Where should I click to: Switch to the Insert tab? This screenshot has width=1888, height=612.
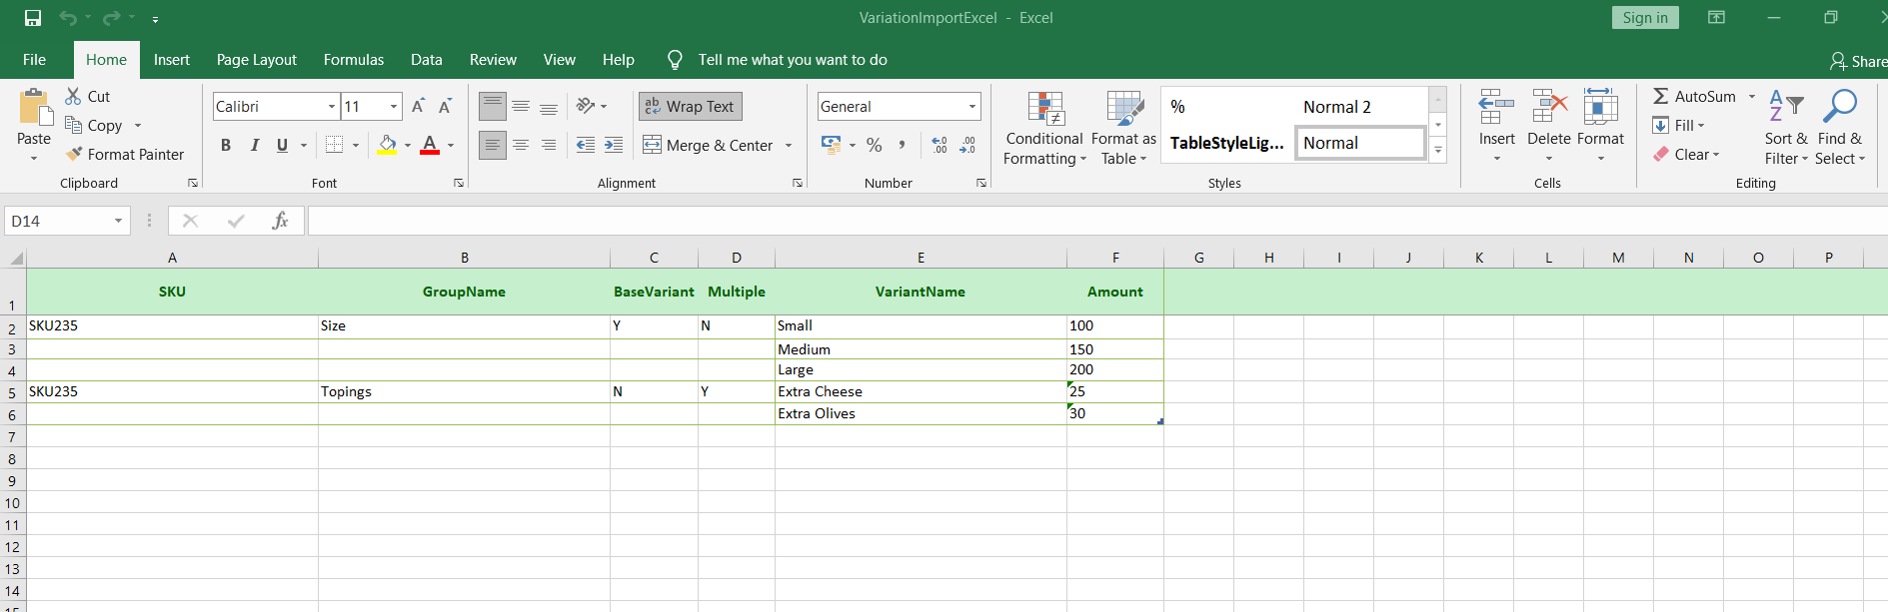[172, 60]
